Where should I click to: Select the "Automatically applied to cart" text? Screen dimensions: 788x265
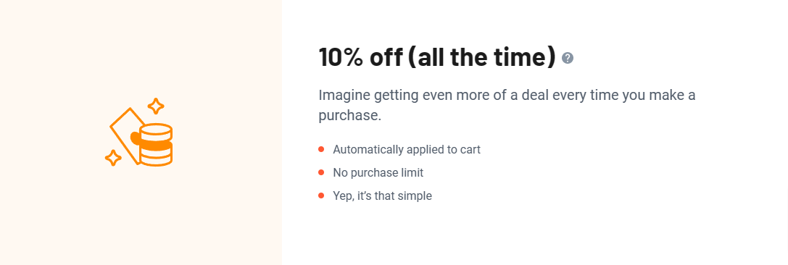407,150
